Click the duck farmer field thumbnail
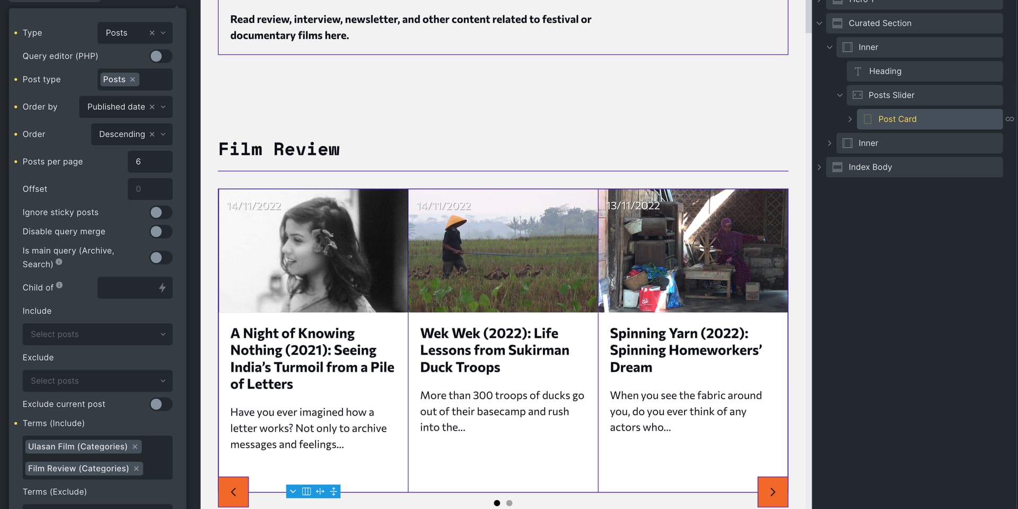This screenshot has height=509, width=1018. [x=503, y=251]
